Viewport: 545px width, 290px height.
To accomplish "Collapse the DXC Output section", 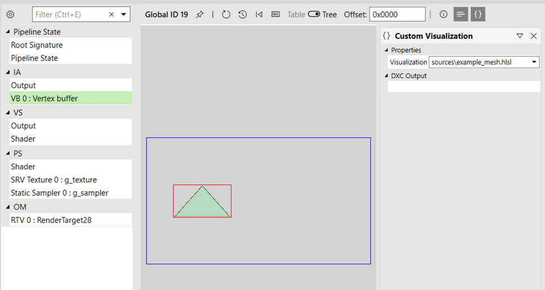I will click(386, 76).
